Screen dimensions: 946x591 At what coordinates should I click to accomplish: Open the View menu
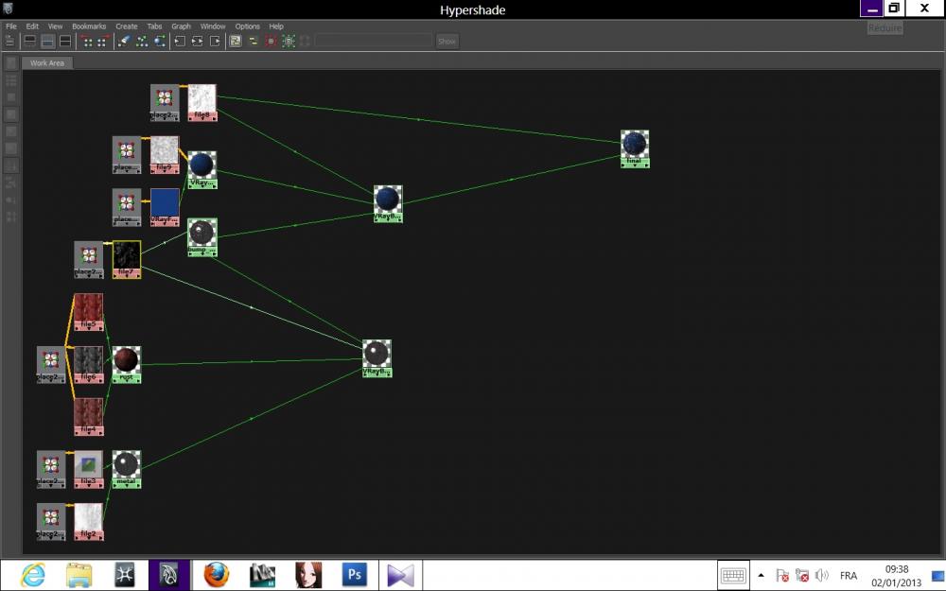(55, 26)
